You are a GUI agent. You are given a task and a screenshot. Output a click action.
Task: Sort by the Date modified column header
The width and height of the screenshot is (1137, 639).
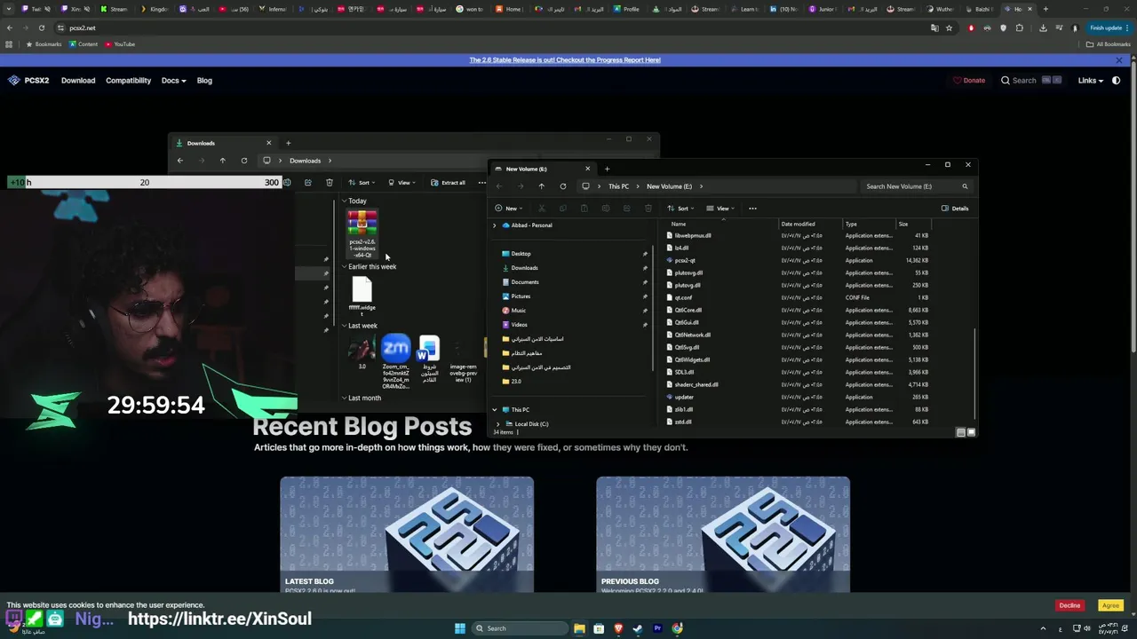798,225
